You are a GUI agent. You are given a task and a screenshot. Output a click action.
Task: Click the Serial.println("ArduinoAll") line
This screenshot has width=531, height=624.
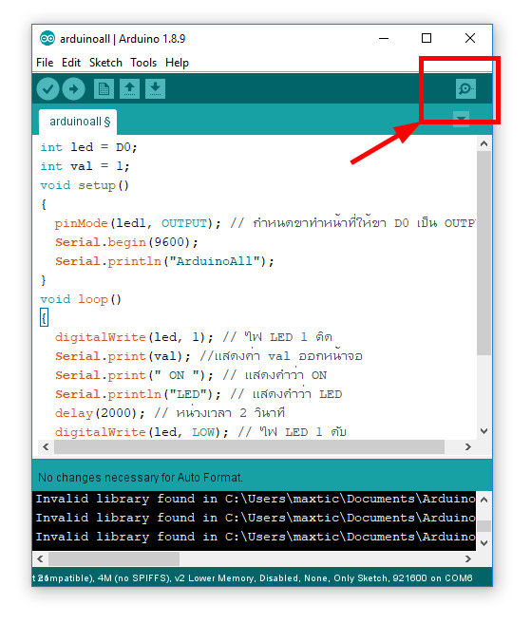pos(164,261)
